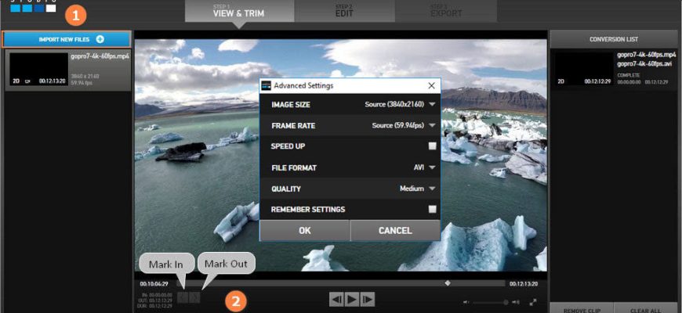Image resolution: width=682 pixels, height=313 pixels.
Task: Click the Clear All button
Action: pyautogui.click(x=646, y=309)
